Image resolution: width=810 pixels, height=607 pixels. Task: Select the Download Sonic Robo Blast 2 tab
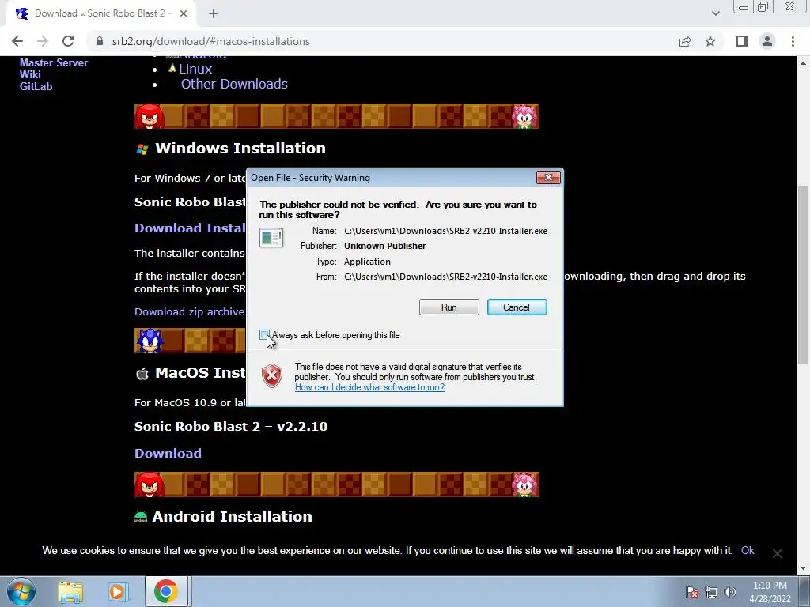coord(100,14)
